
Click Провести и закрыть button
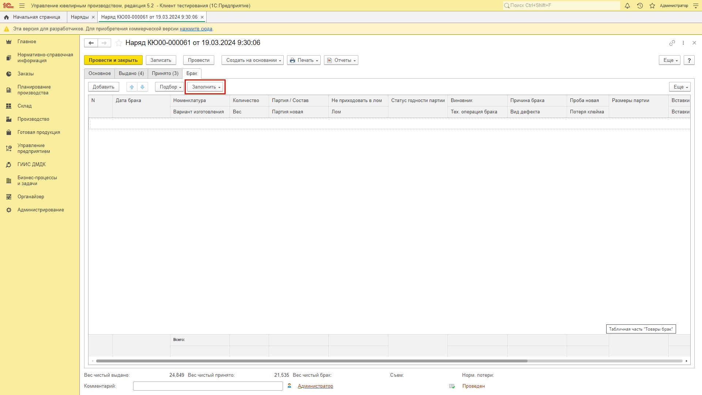(x=113, y=60)
